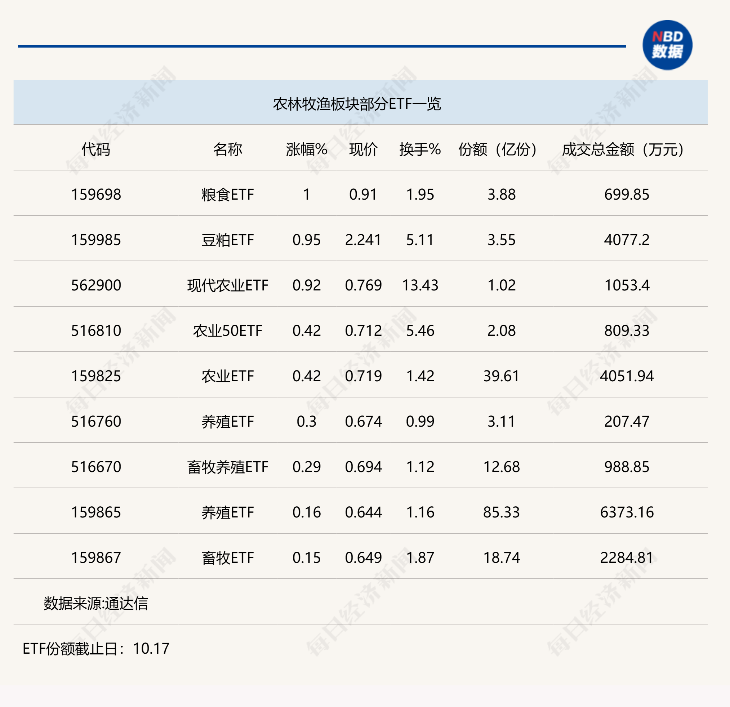Select fund code 516810

[x=96, y=331]
